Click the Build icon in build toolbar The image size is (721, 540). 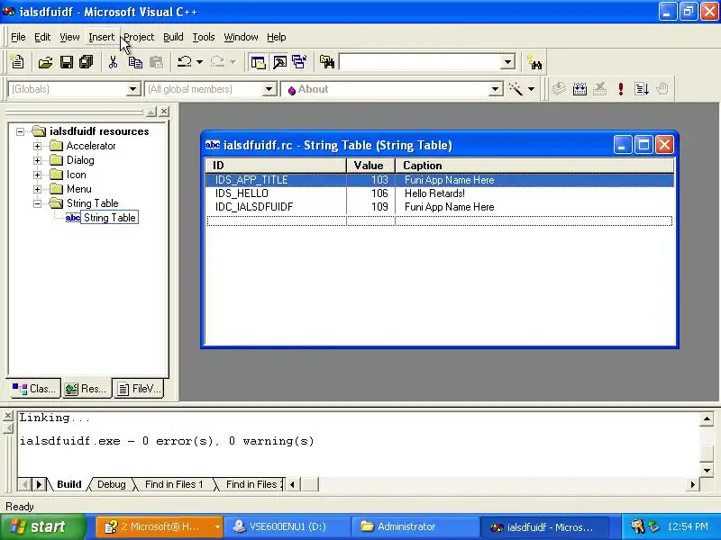[x=580, y=88]
